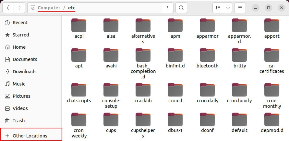Select the ca-certificates folder

click(x=272, y=55)
